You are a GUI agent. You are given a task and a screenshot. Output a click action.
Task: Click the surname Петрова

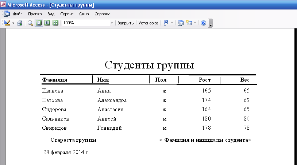coord(52,100)
